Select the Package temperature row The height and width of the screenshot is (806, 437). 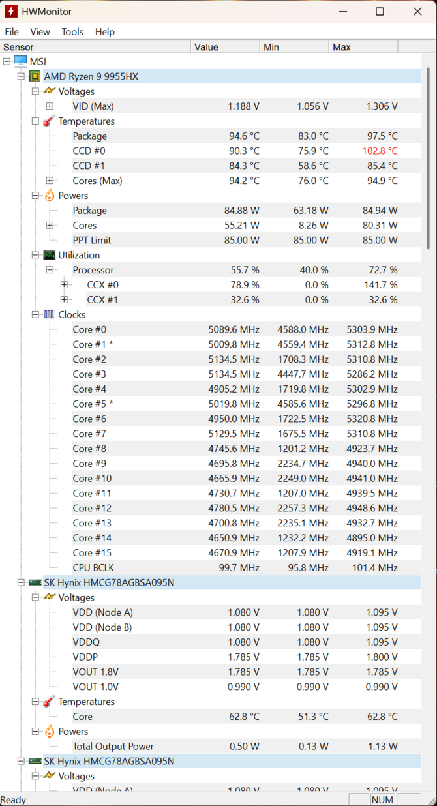(247, 136)
